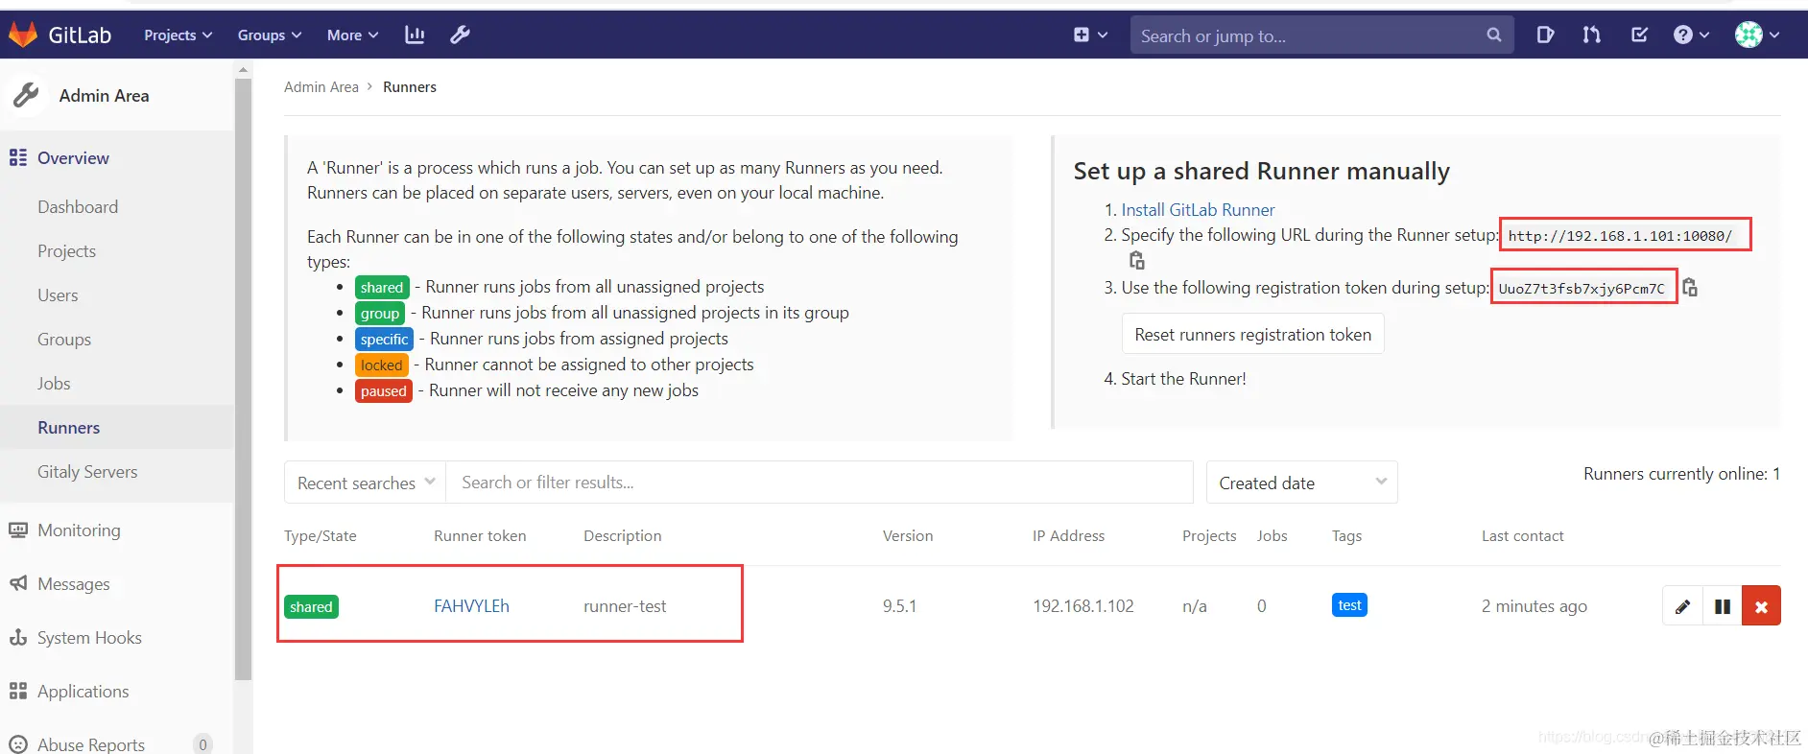This screenshot has height=754, width=1808.
Task: Copy the registration token
Action: coord(1690,287)
